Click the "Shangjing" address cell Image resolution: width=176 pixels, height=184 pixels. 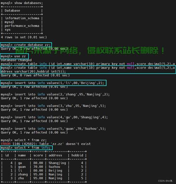click(x=57, y=163)
